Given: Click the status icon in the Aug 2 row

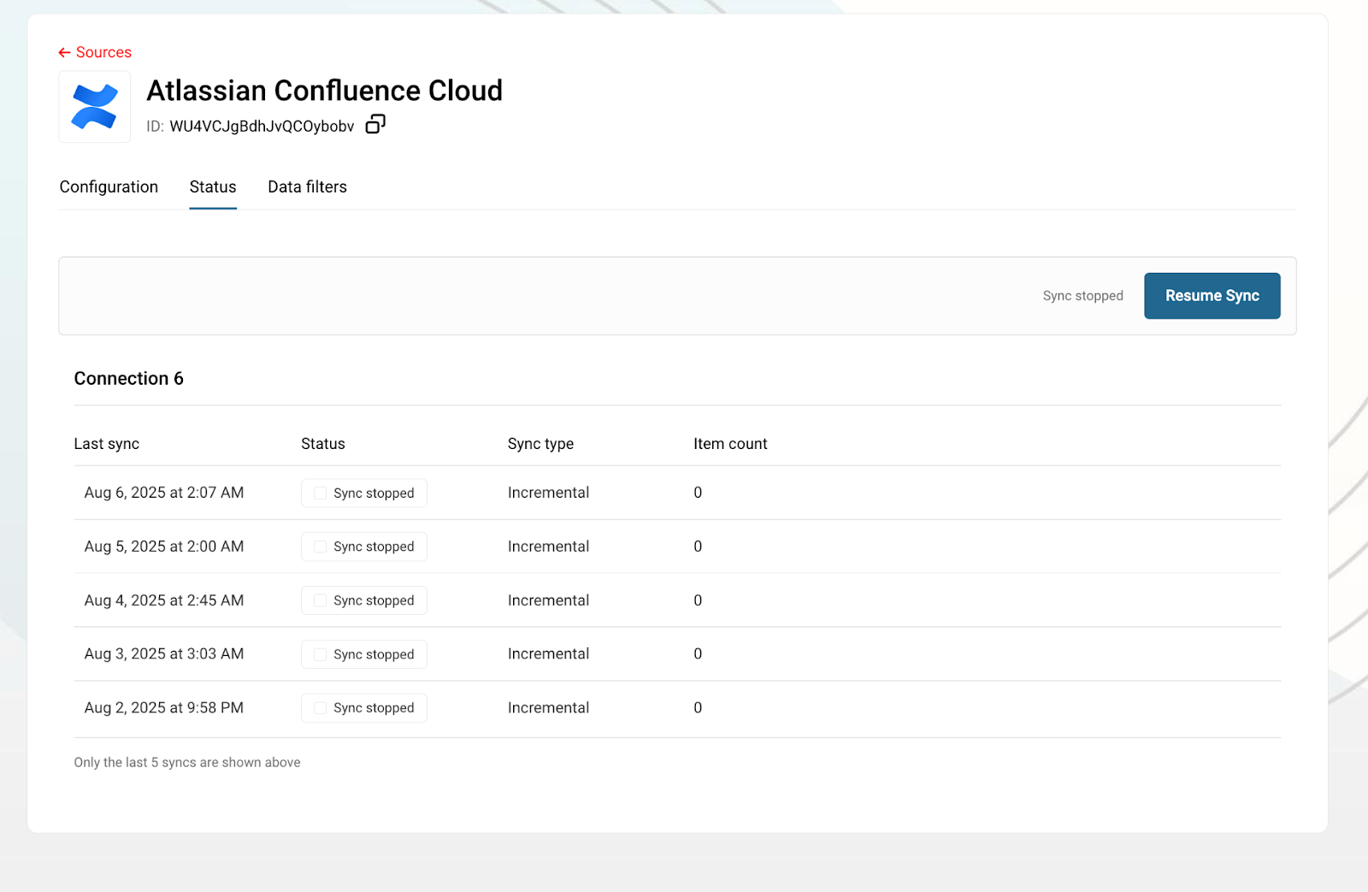Looking at the screenshot, I should click(x=320, y=708).
